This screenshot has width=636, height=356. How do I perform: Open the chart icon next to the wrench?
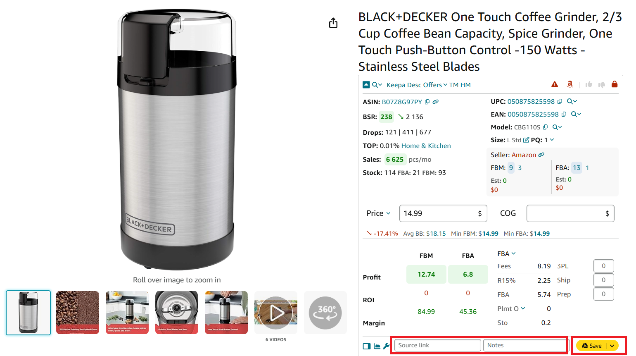377,346
